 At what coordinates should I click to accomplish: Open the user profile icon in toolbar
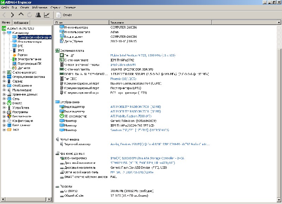coord(38,15)
